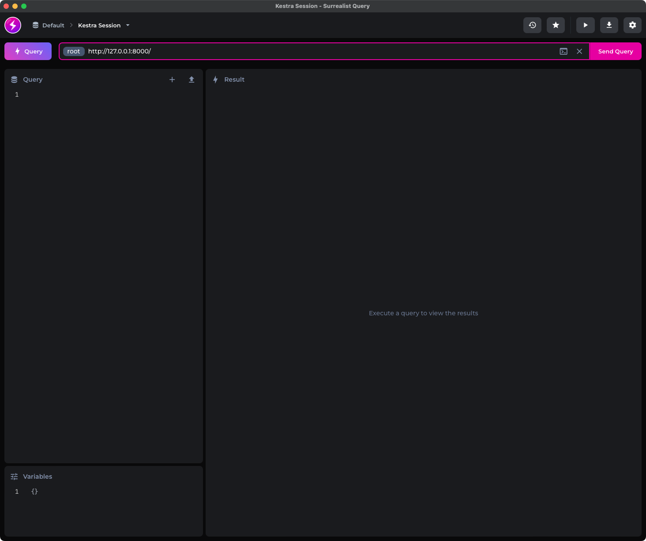Import a query using the upload icon
Screen dimensions: 646x541
tap(192, 79)
